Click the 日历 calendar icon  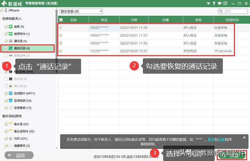pyautogui.click(x=11, y=138)
